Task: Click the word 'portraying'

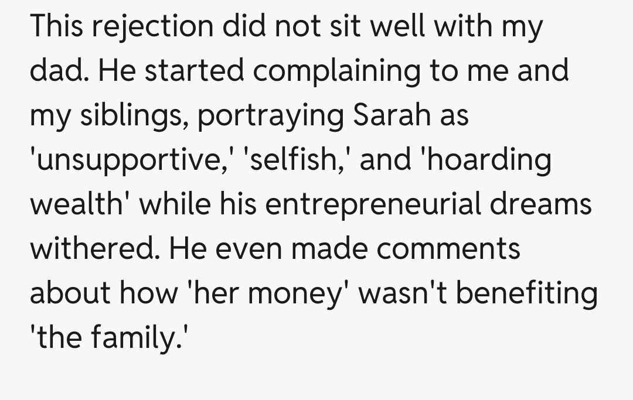Action: click(x=270, y=116)
